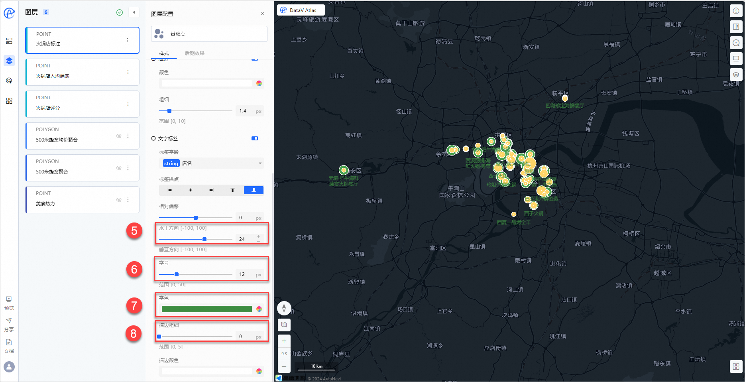This screenshot has width=745, height=382.
Task: Click the DataV logo at top left
Action: [x=9, y=13]
